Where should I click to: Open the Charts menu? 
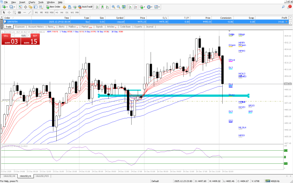click(32, 2)
